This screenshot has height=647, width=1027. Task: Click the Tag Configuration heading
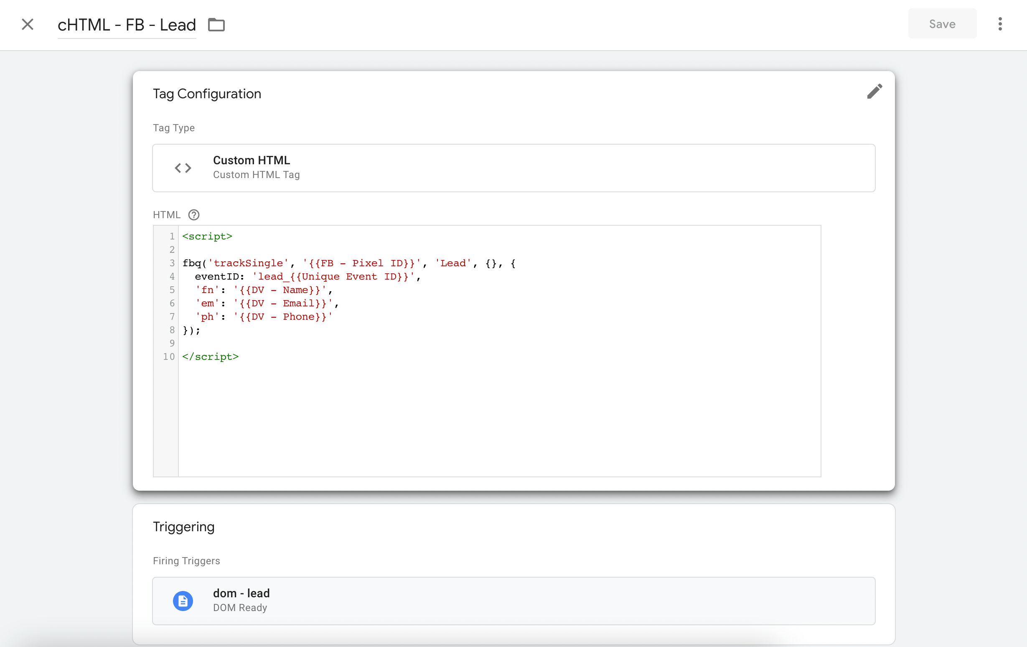click(x=207, y=94)
